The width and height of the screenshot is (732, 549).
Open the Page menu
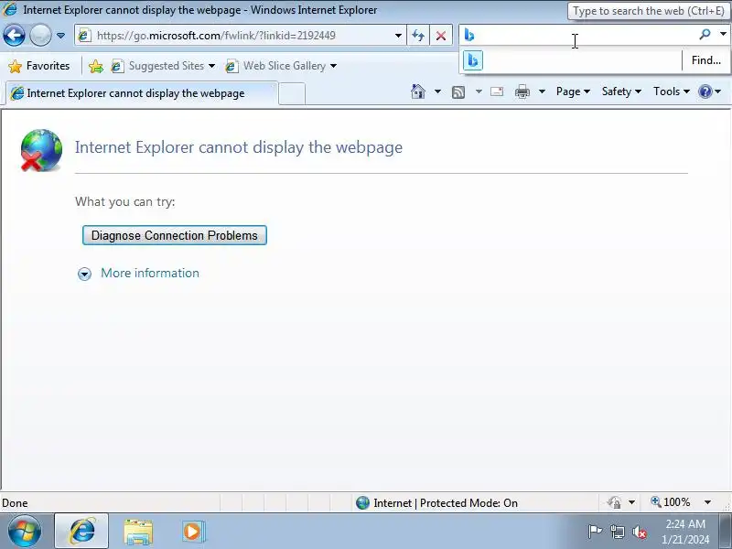[x=573, y=91]
